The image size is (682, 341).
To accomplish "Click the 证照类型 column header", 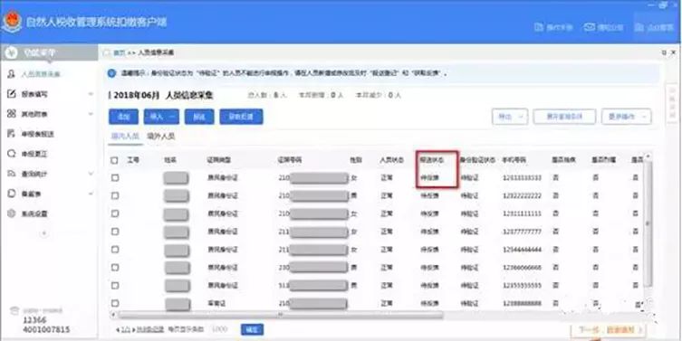I will coord(219,160).
